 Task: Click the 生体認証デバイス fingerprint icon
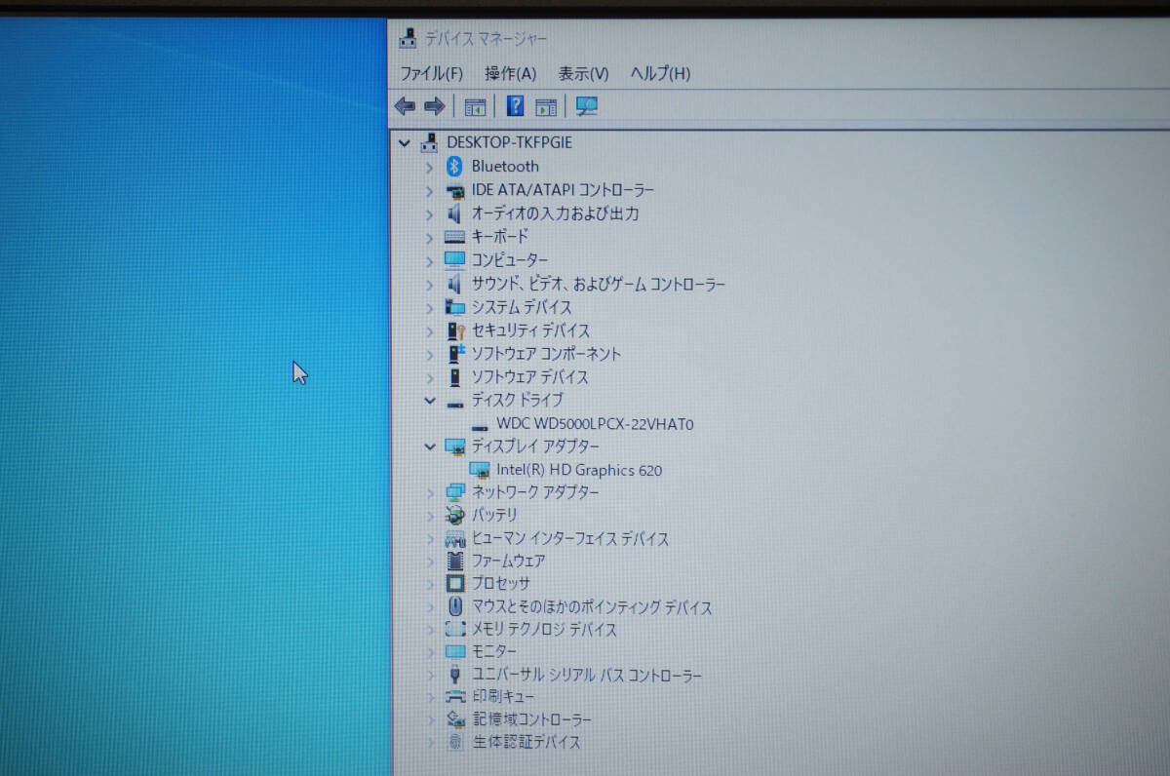[454, 742]
